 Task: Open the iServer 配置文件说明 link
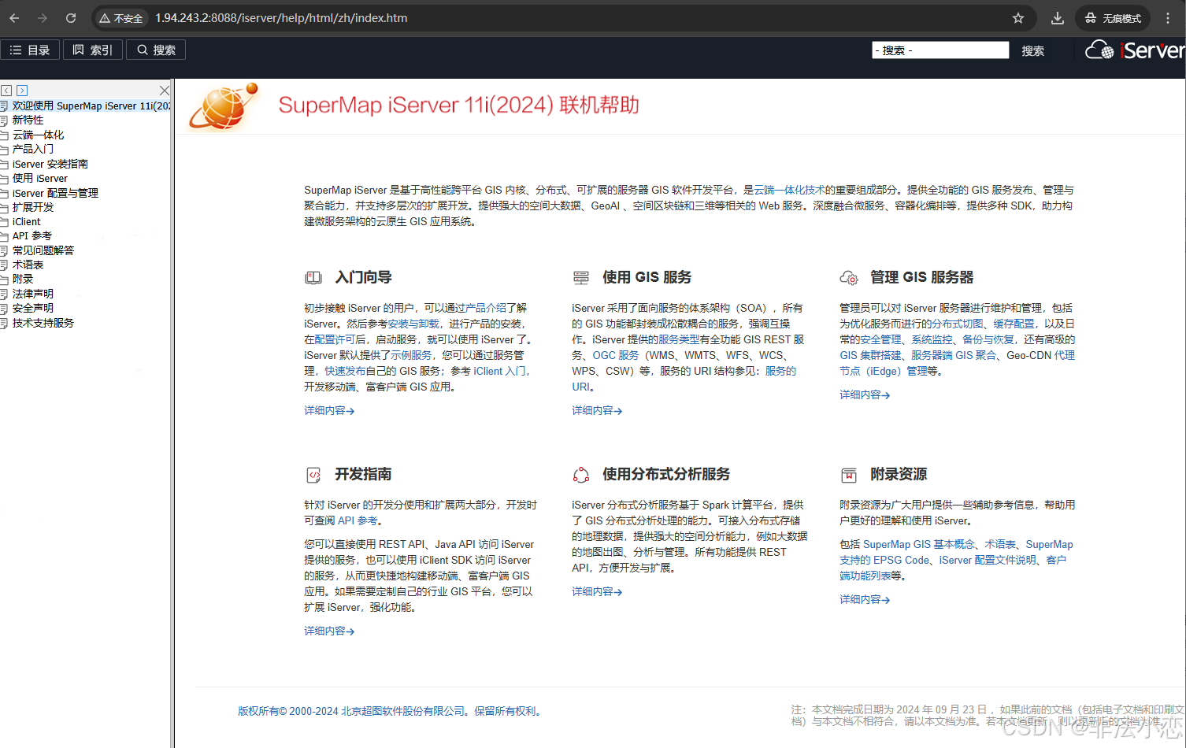coord(988,560)
